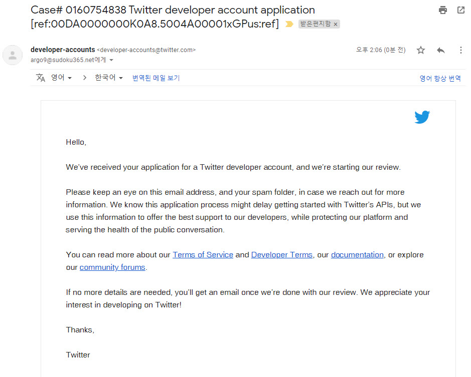Click the translate icon beside 영어
The height and width of the screenshot is (377, 471).
tap(41, 78)
